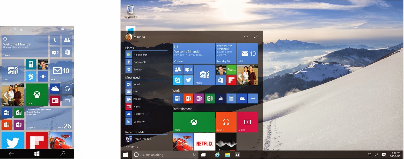The height and width of the screenshot is (159, 404).
Task: Open the Action Center notifications icon
Action: pos(384,155)
